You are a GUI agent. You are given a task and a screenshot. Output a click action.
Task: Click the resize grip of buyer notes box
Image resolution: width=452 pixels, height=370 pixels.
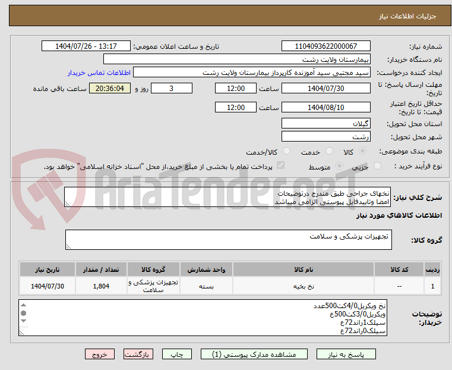(x=21, y=333)
